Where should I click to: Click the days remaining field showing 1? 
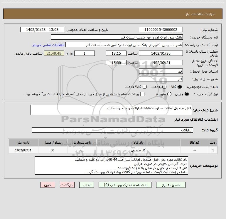[85, 53]
